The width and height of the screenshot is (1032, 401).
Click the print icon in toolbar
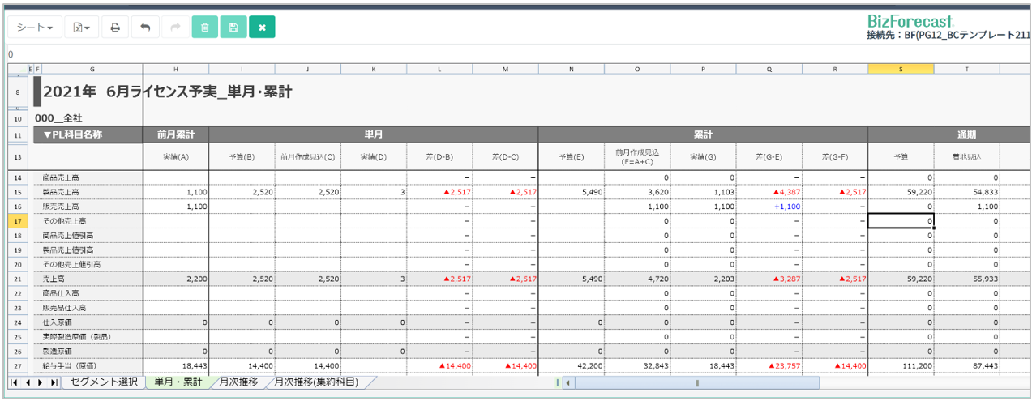pos(115,28)
